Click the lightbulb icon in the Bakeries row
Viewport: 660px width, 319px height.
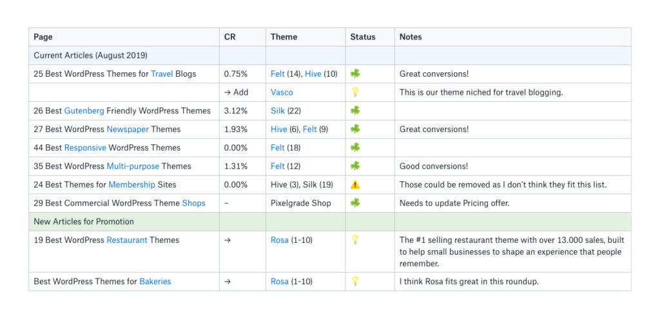point(355,281)
